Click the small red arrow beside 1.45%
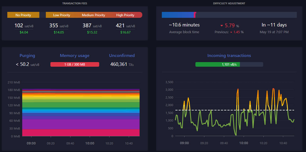Image resolution: width=306 pixels, height=152 pixels. [x=231, y=32]
